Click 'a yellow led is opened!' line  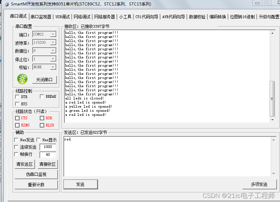click(x=88, y=107)
